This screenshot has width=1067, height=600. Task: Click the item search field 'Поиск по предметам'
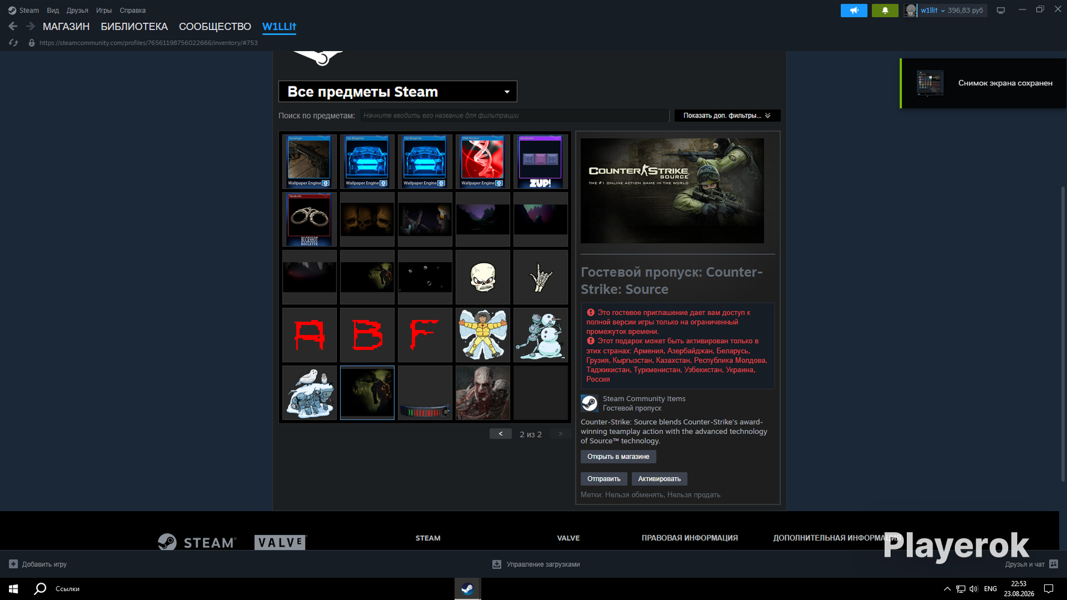[x=514, y=115]
